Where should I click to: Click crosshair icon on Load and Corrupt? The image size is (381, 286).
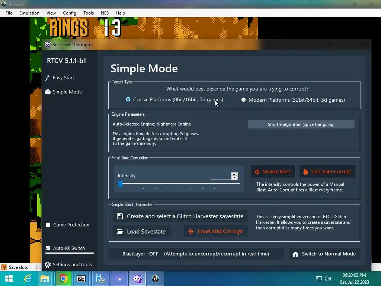[x=191, y=232]
